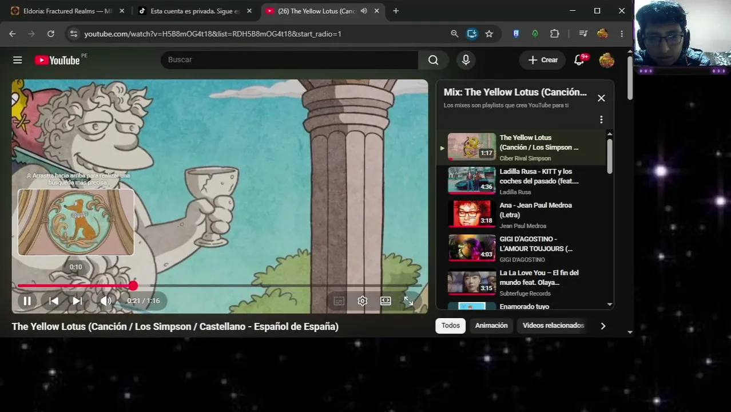Viewport: 731px width, 412px height.
Task: Close the Eldoria browser tab
Action: (x=122, y=11)
